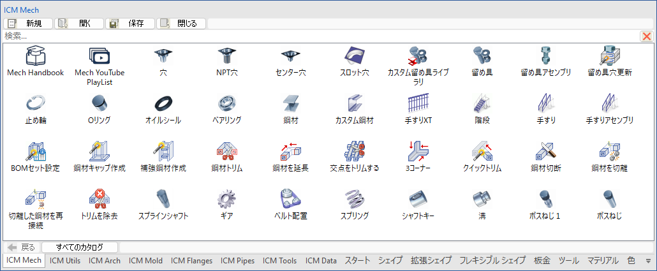Select the ギア gear tool

pyautogui.click(x=226, y=199)
